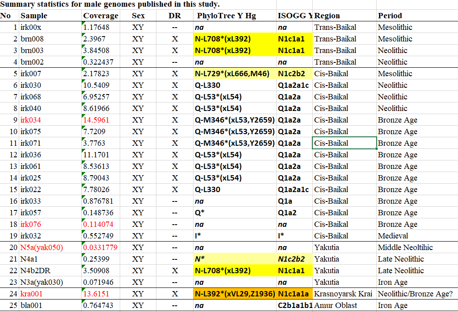
Task: Select italic haplogroup cell N* for N4a1
Action: [x=235, y=259]
